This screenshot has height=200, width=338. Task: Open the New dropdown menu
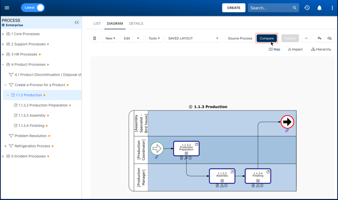(111, 38)
